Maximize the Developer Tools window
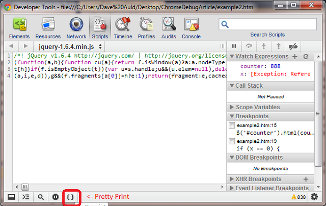Image resolution: width=326 pixels, height=206 pixels. point(293,5)
